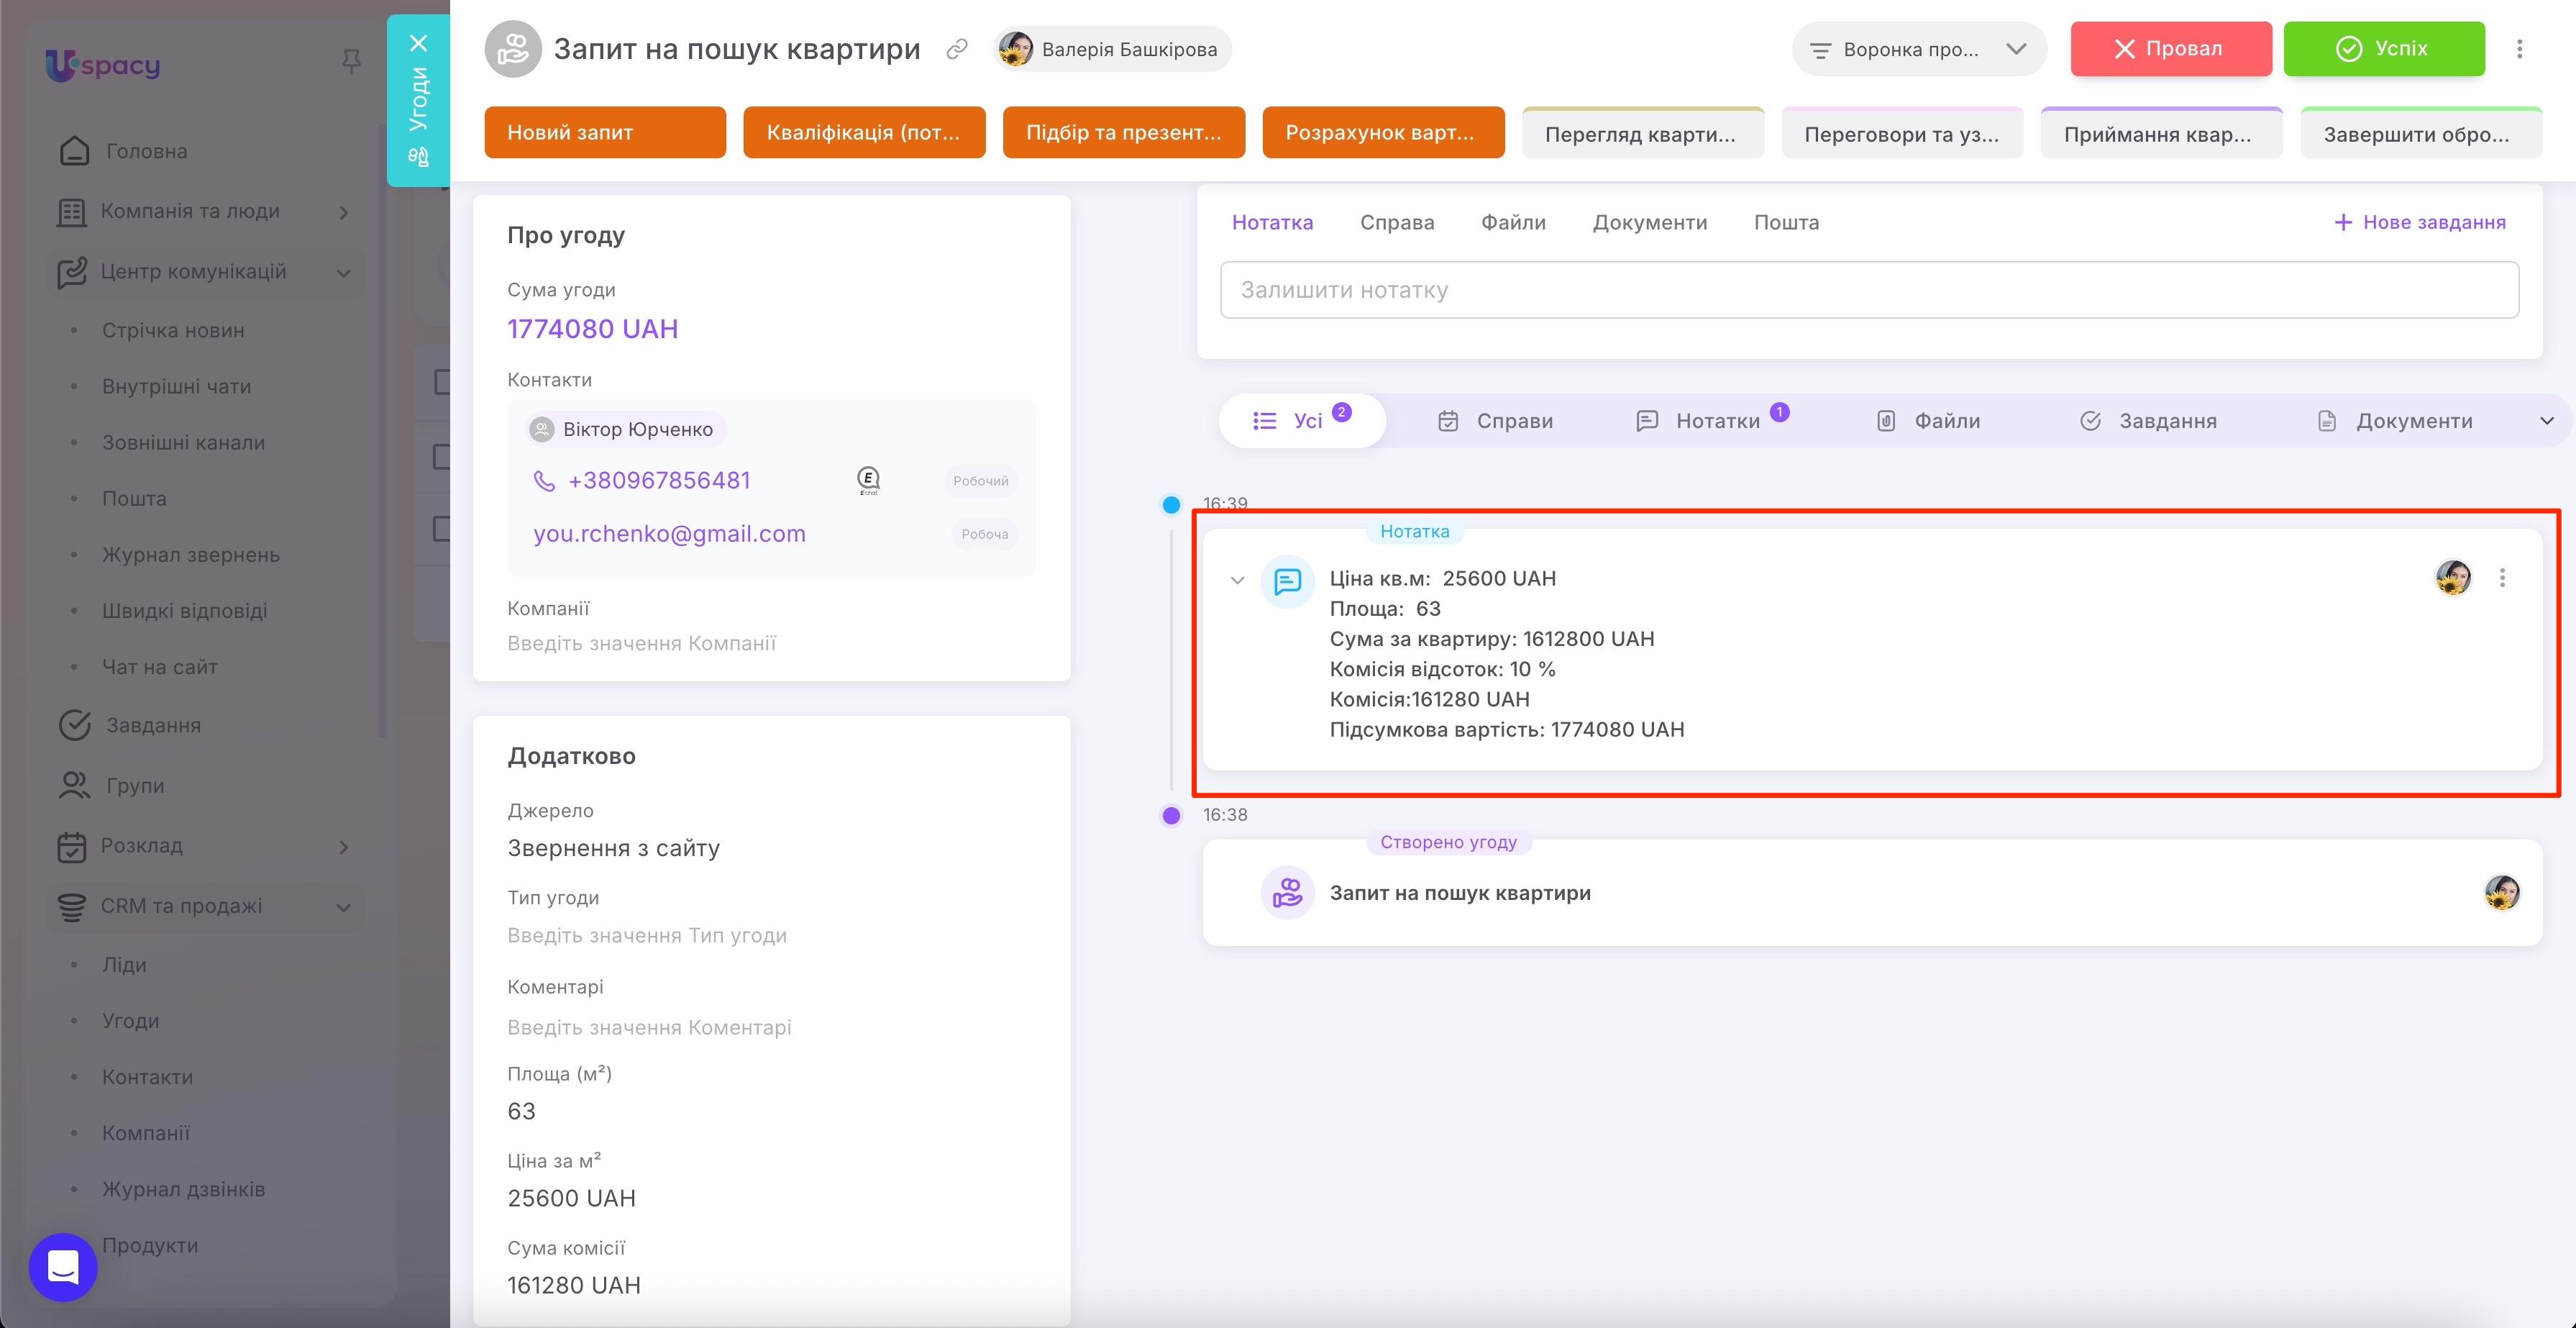Close the deal panel with X icon

coord(418,43)
